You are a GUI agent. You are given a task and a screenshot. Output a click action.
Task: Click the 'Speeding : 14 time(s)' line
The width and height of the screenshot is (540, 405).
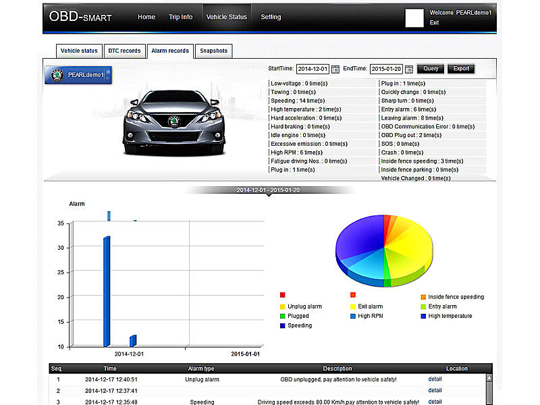pyautogui.click(x=298, y=101)
